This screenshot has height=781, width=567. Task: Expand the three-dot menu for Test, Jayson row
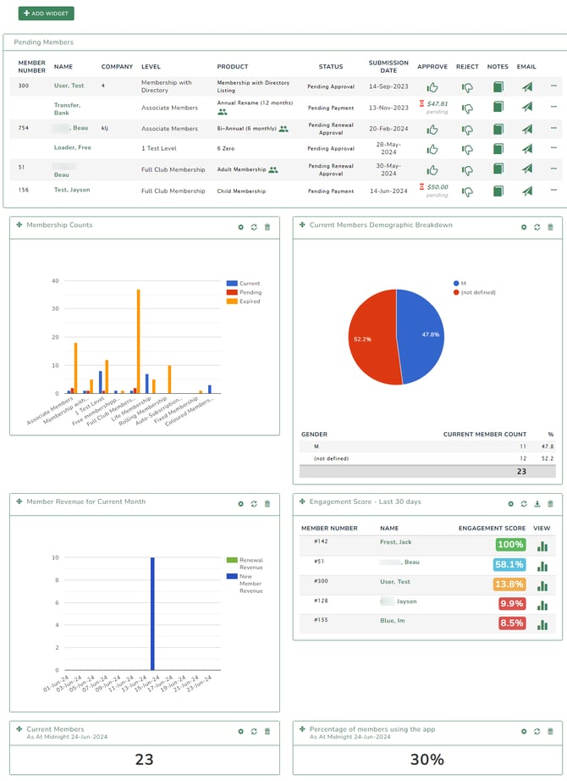pyautogui.click(x=553, y=191)
